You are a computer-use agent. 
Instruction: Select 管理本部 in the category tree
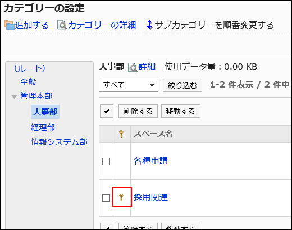(36, 96)
